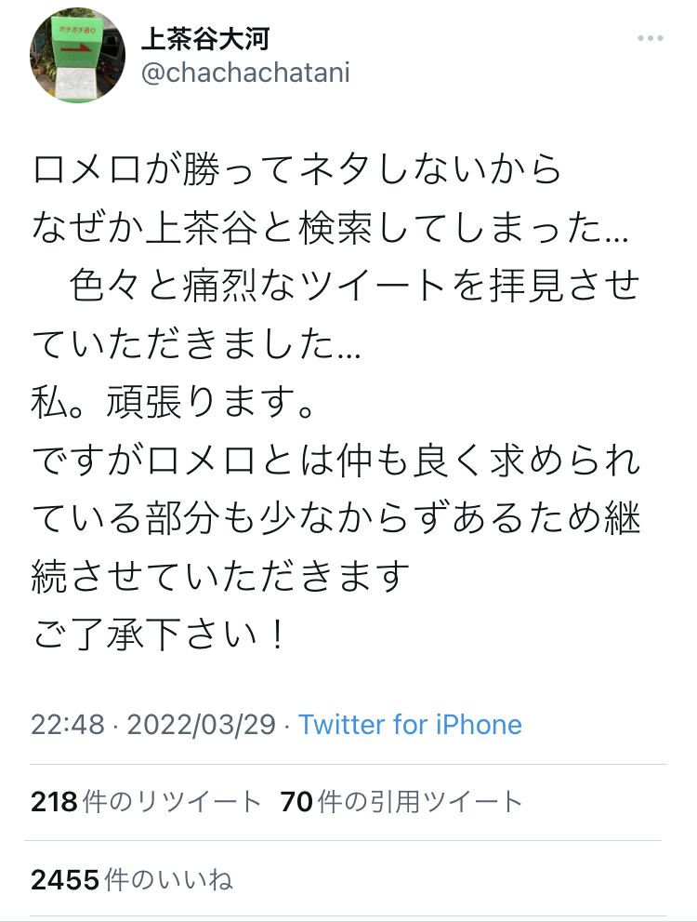Click the line ていただきました…
Viewport: 697px width, 922px height.
196,344
